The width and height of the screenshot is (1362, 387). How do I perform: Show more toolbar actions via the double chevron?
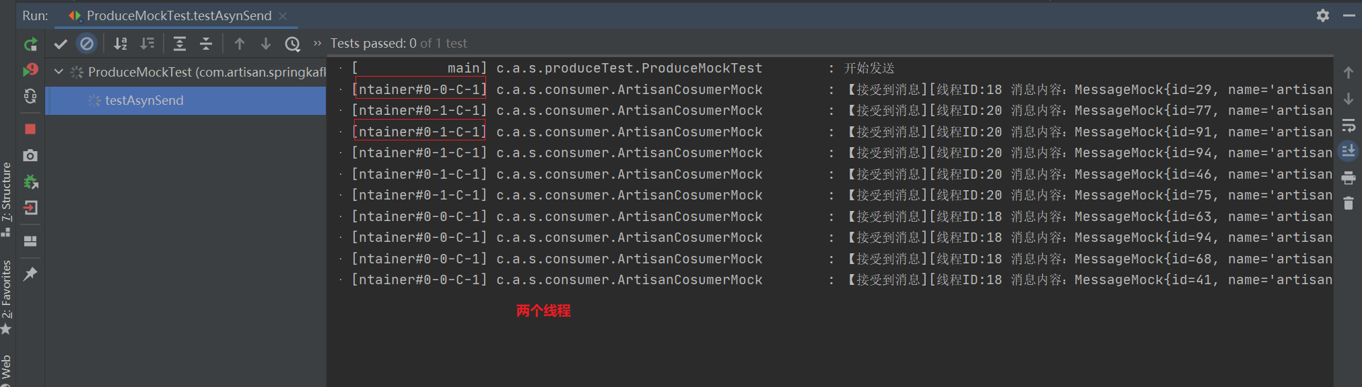tap(317, 44)
